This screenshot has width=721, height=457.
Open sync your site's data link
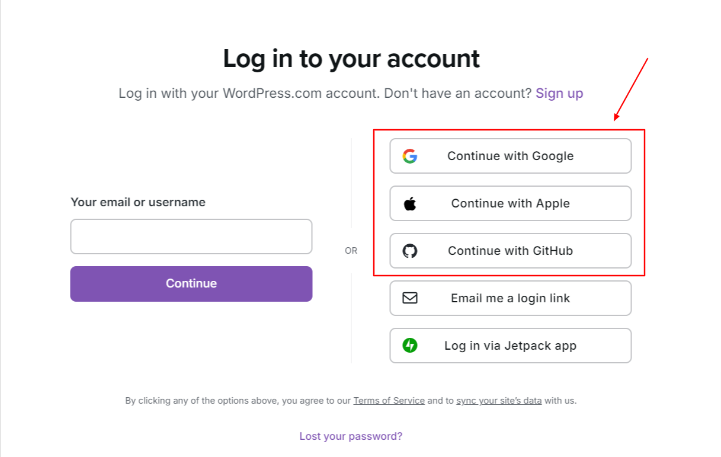click(498, 401)
